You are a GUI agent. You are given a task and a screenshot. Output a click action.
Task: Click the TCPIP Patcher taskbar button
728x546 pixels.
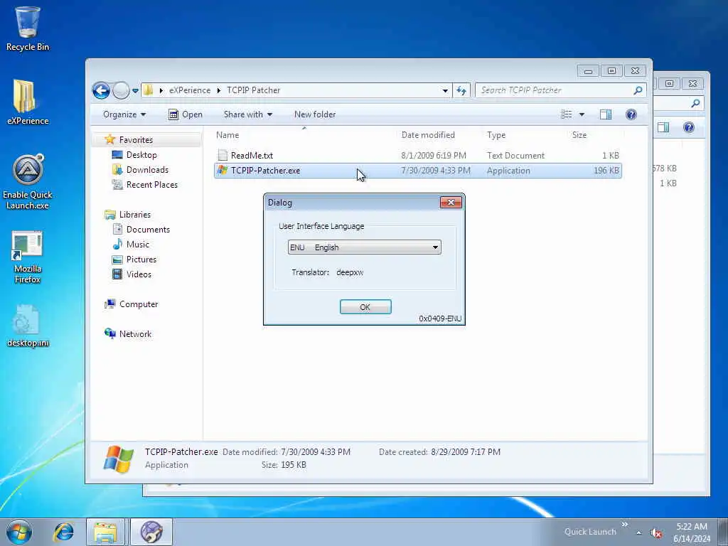coord(151,532)
